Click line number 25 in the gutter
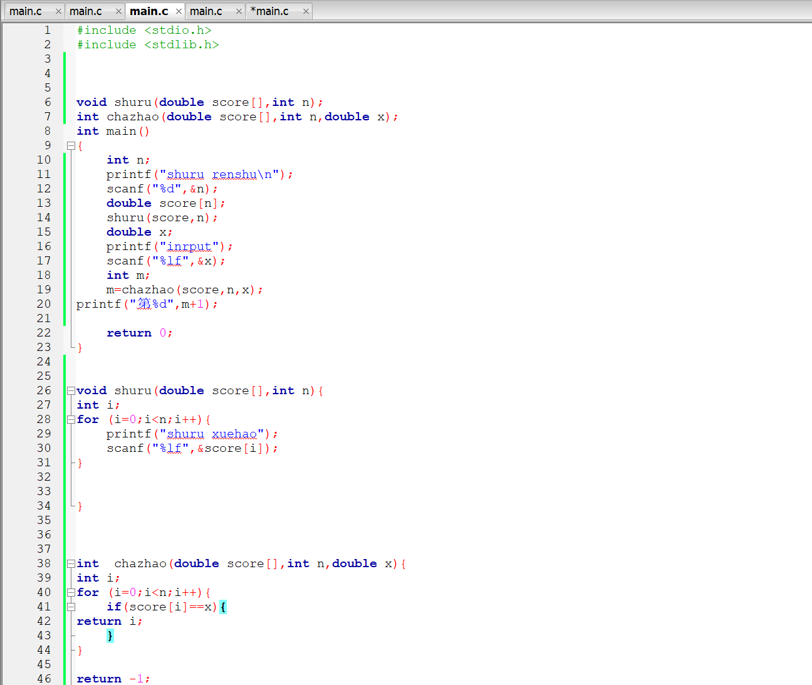 click(44, 376)
